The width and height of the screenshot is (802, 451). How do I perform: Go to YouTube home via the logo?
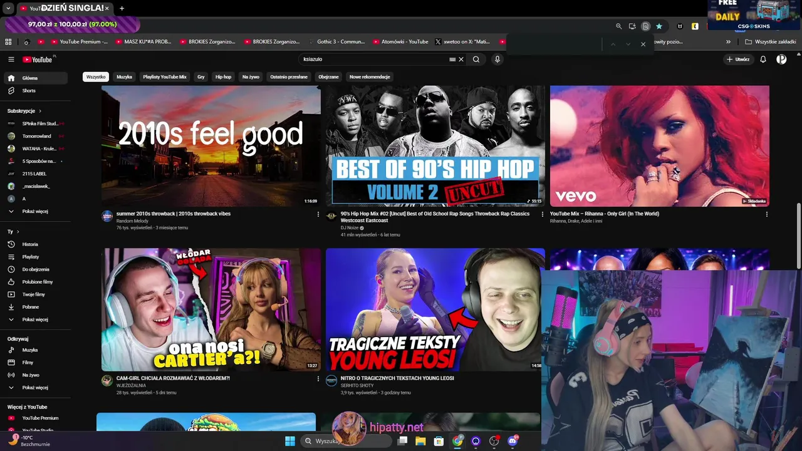click(x=38, y=60)
